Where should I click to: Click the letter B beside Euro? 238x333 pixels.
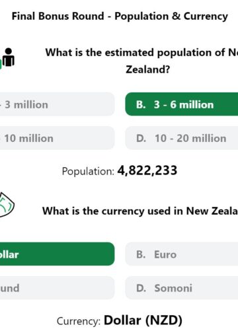click(141, 254)
